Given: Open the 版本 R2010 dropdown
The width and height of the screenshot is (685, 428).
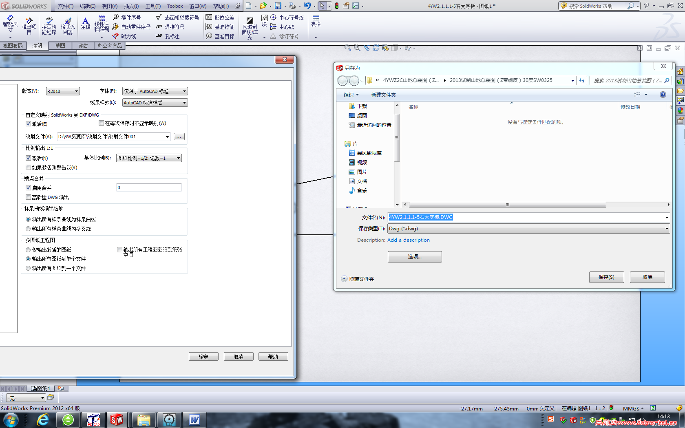Looking at the screenshot, I should click(63, 91).
